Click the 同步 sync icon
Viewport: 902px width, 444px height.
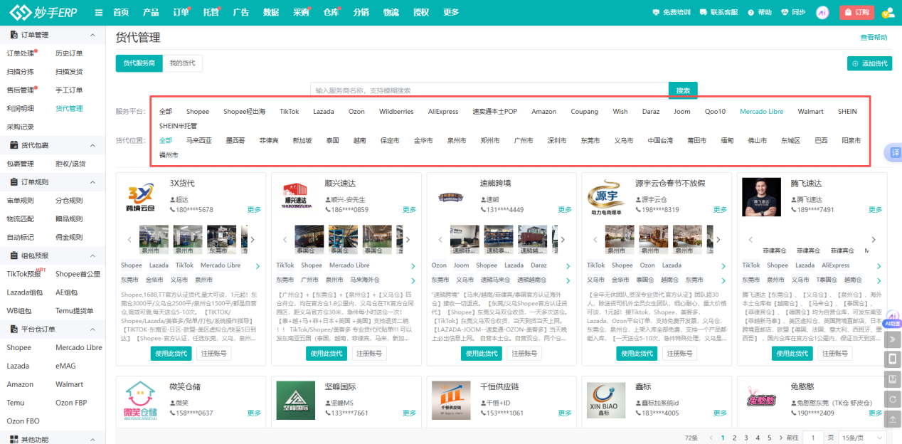coord(785,12)
